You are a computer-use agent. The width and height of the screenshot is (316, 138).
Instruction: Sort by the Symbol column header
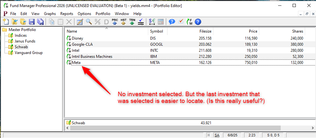[158, 31]
